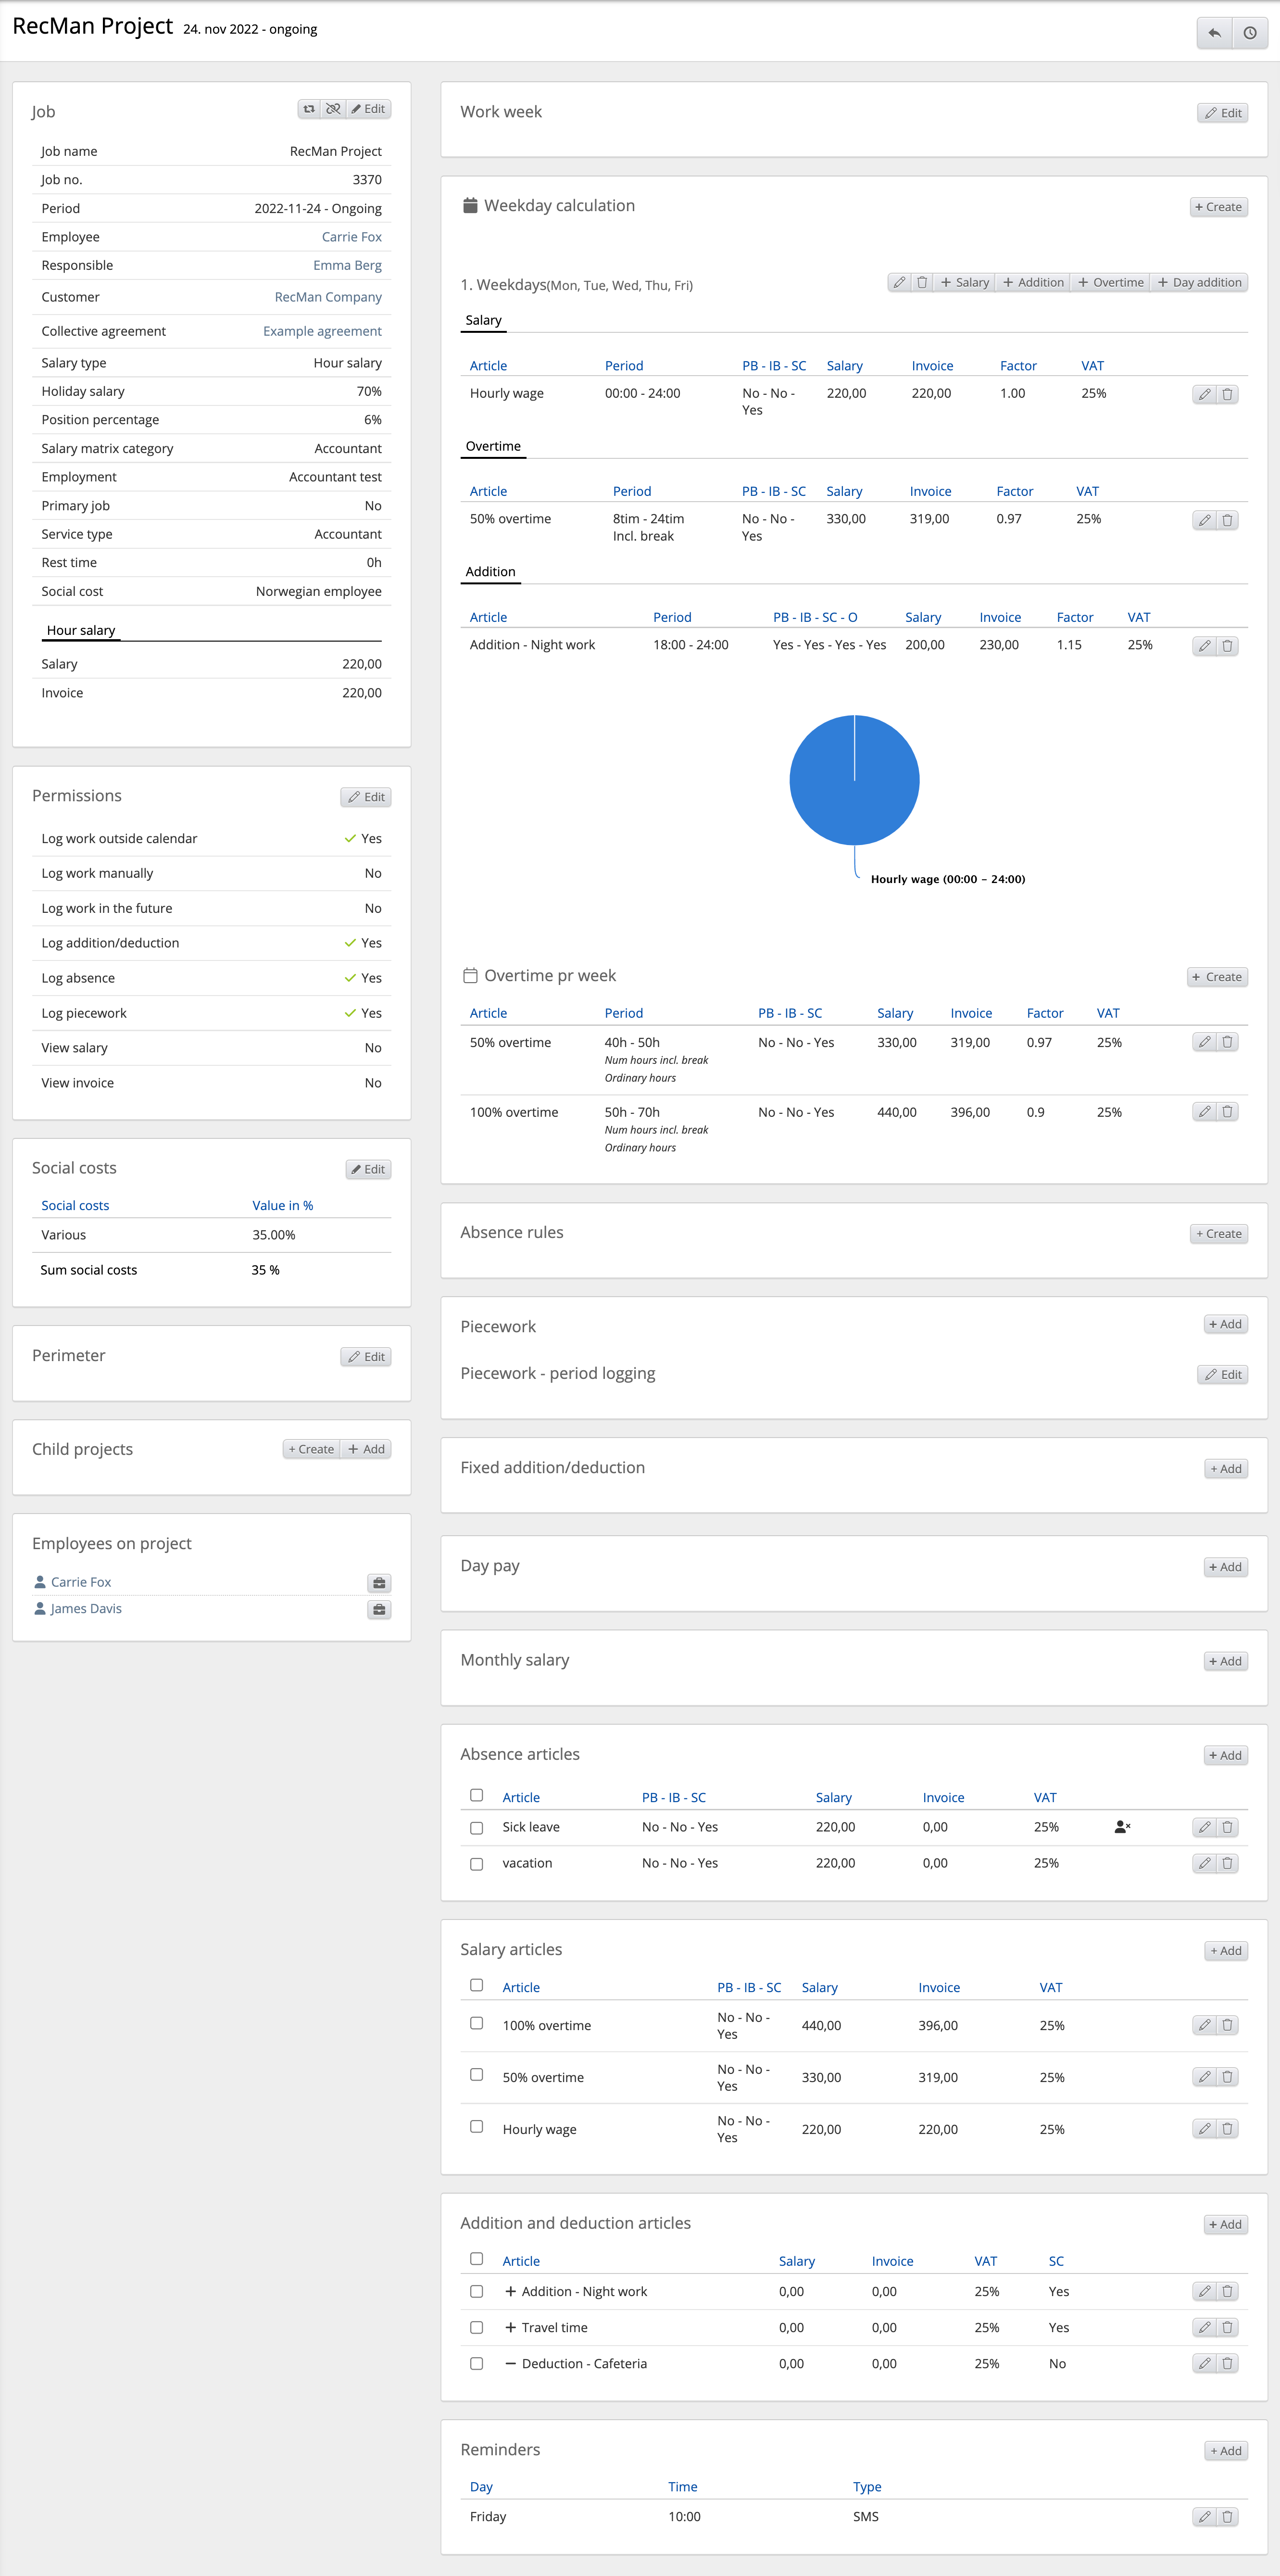Expand the Travel time plus sign

pos(510,2328)
